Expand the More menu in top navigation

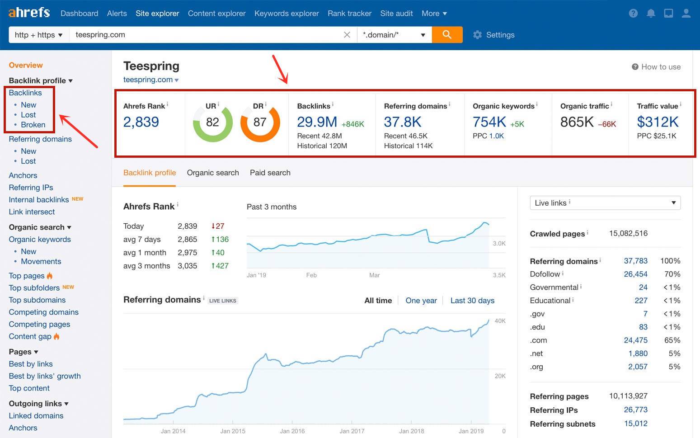(434, 14)
